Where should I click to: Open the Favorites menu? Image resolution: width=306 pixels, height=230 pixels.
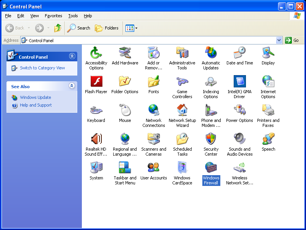pyautogui.click(x=53, y=16)
